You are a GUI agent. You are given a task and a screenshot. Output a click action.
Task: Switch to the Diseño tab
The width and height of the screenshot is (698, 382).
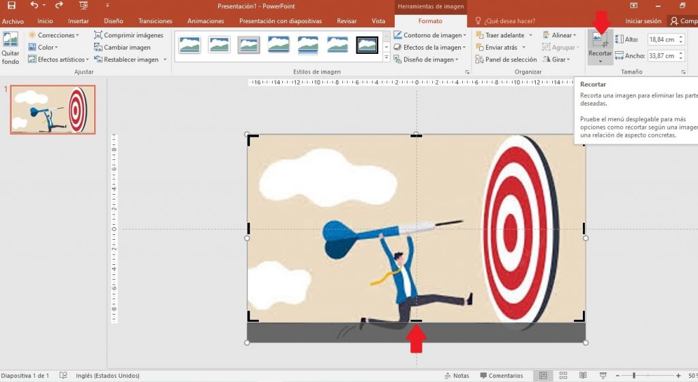pyautogui.click(x=114, y=21)
